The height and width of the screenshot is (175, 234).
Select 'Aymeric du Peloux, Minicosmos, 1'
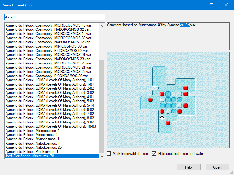52,135
